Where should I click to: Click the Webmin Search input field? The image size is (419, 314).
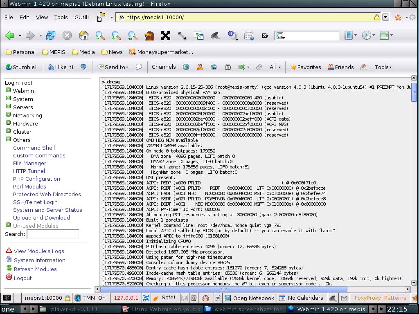[53, 234]
